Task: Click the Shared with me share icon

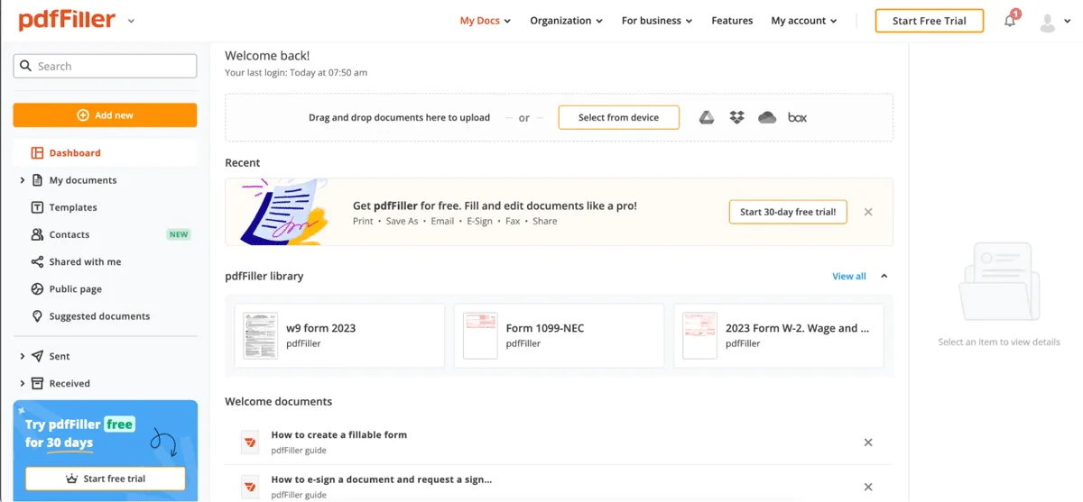Action: (37, 261)
